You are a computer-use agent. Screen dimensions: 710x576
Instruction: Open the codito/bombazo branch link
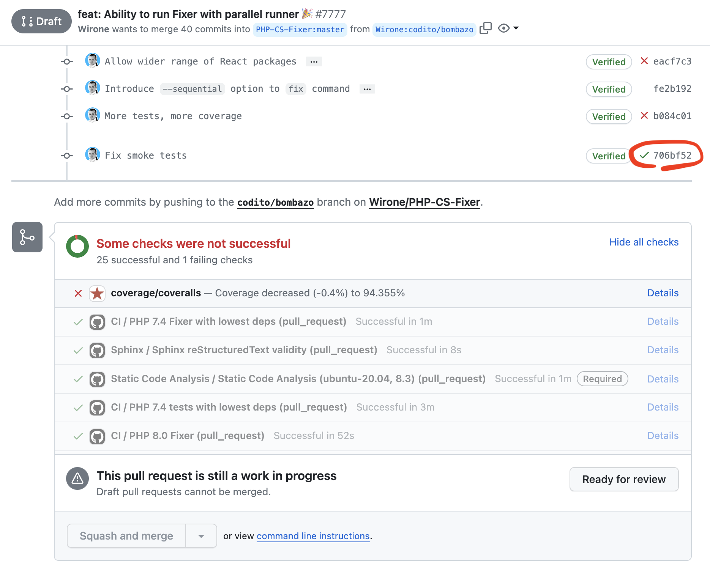tap(275, 202)
